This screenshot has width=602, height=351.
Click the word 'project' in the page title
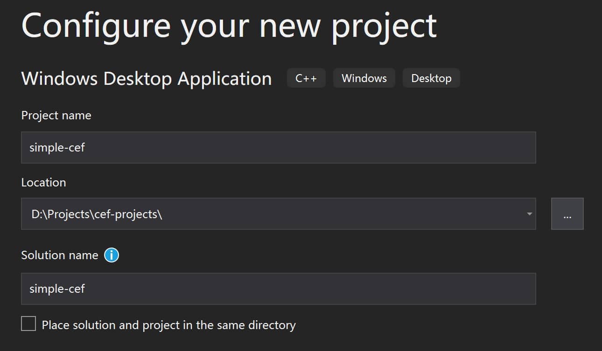pyautogui.click(x=384, y=27)
